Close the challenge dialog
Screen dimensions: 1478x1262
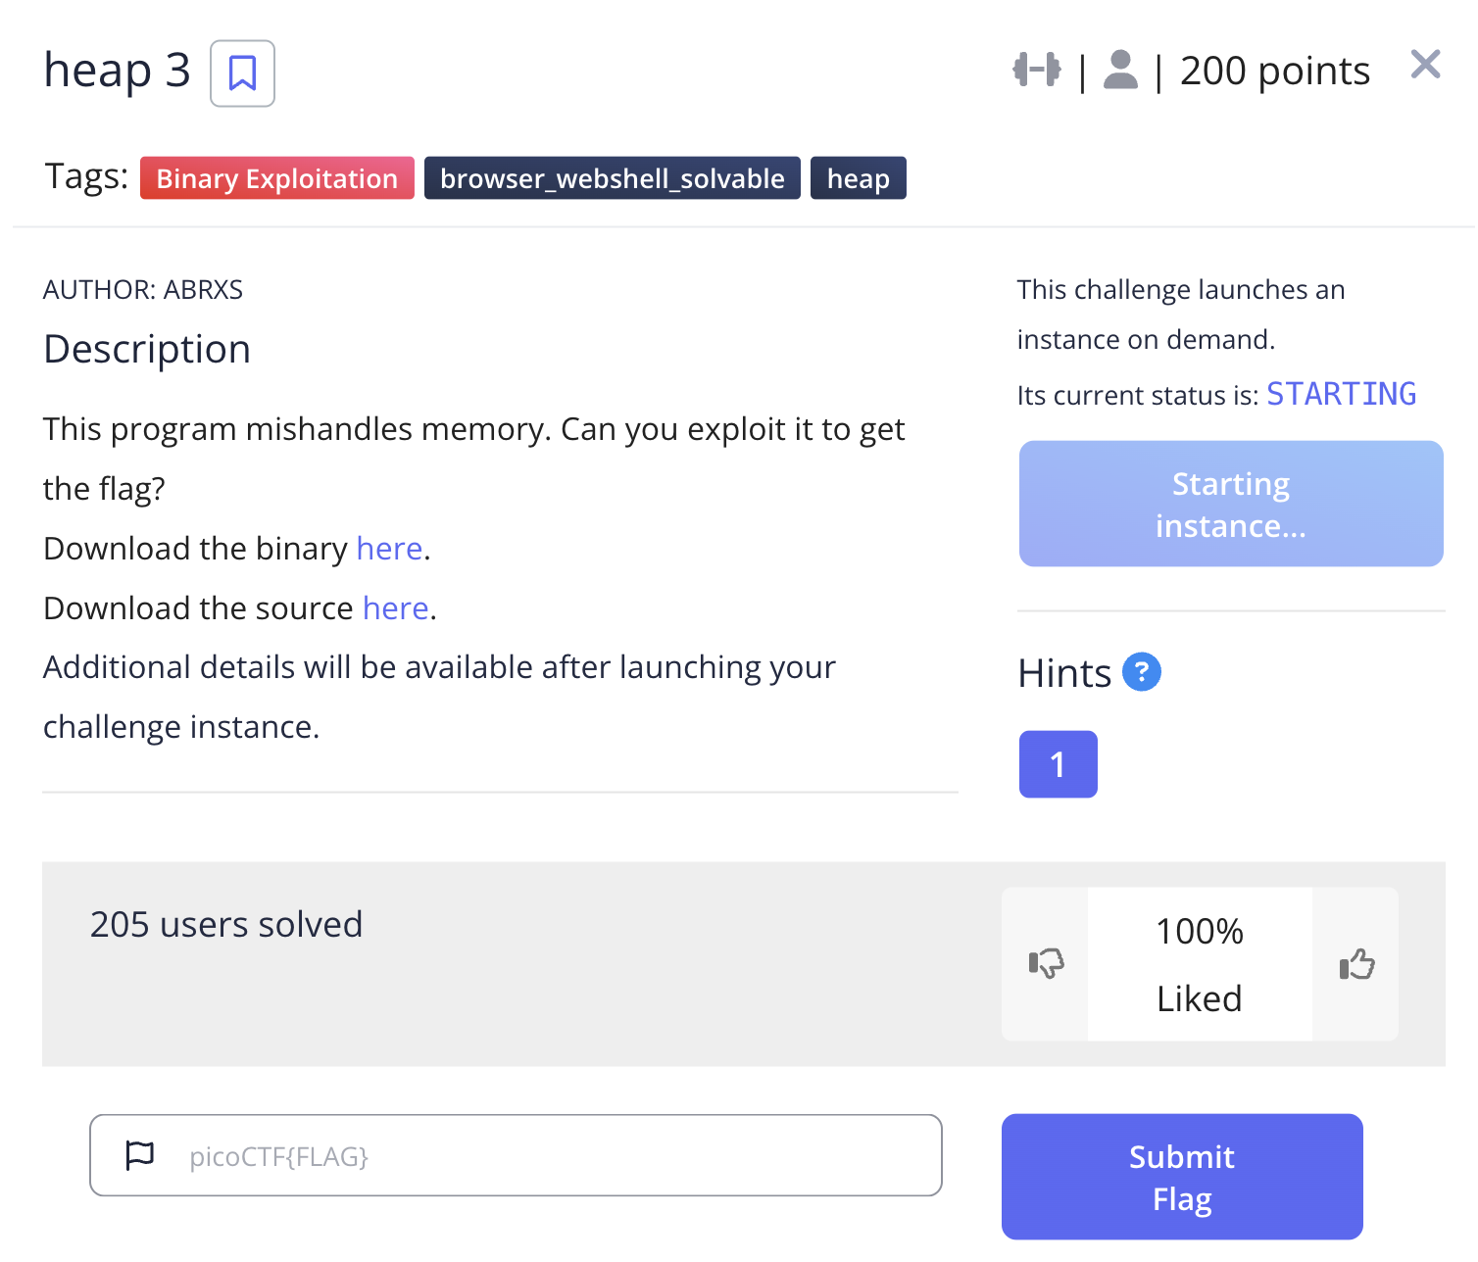[1425, 65]
